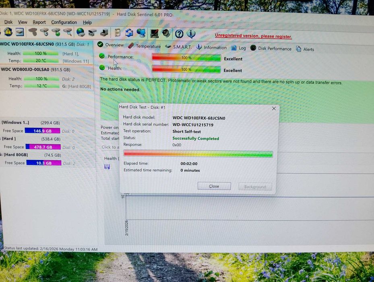Click the disk drive picture toolbar icon

tap(20, 32)
